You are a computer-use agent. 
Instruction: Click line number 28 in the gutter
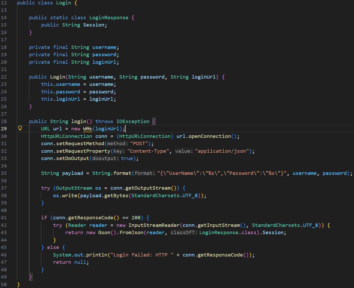point(4,121)
